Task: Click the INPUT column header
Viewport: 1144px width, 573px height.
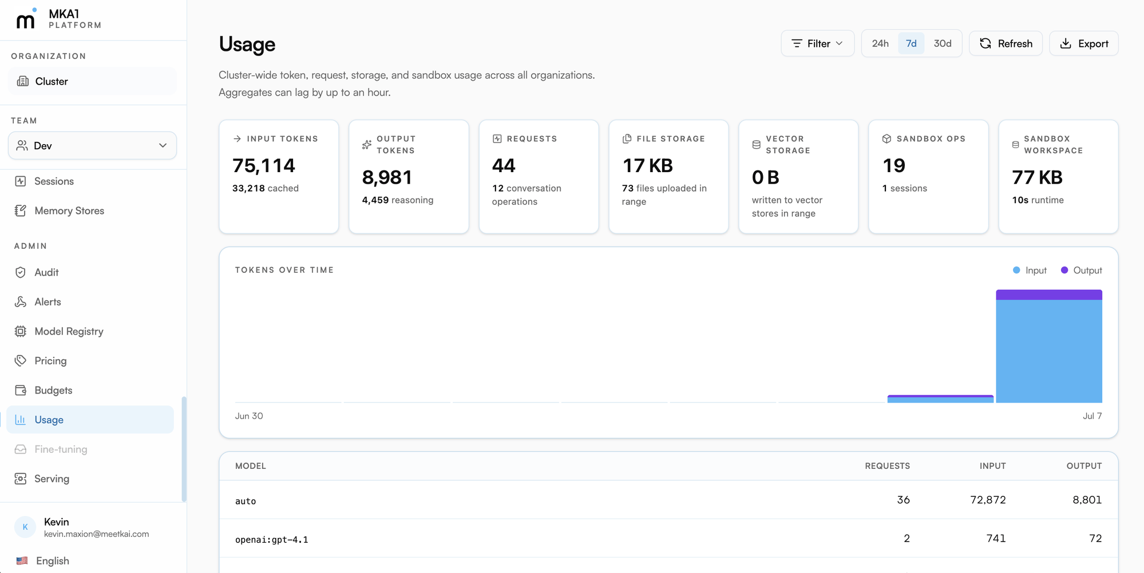Action: tap(992, 466)
